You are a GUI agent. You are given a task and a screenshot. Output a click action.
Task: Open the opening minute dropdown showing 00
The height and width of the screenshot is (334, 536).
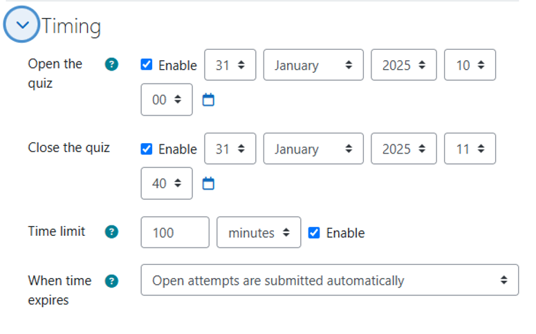point(167,100)
